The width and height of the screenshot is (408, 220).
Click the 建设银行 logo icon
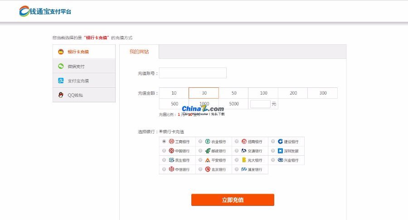(x=280, y=141)
